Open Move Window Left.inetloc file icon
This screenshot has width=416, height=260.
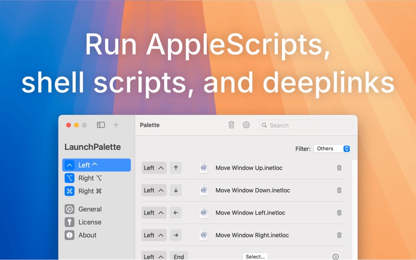(x=204, y=213)
